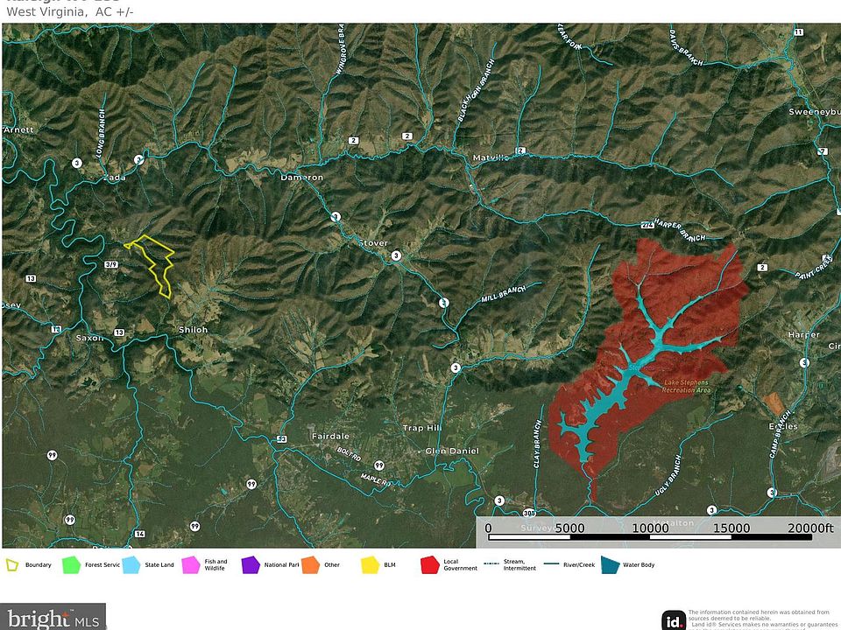Viewport: 841px width, 630px height.
Task: Click the Shiloh town label
Action: (193, 330)
